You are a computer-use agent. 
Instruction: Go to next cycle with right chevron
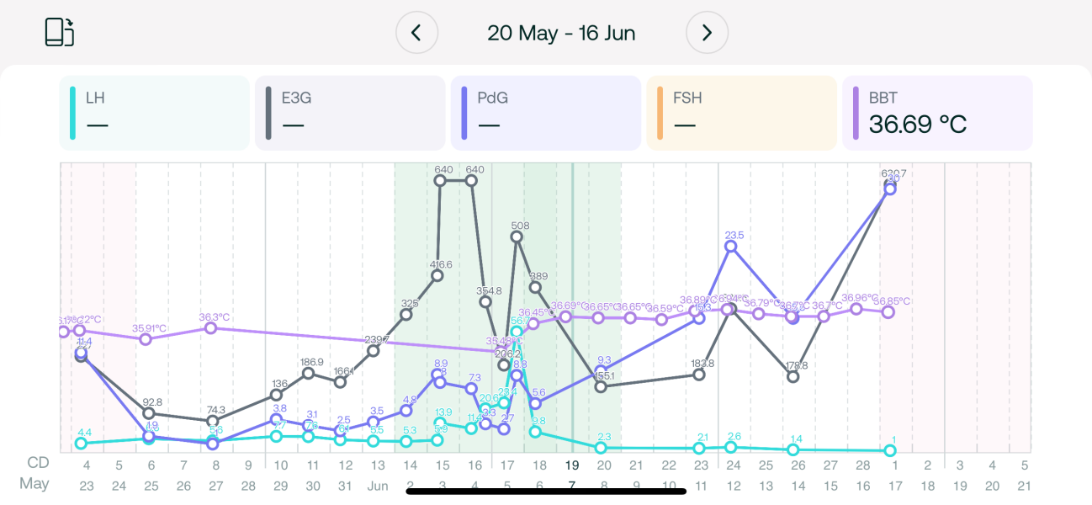[707, 33]
